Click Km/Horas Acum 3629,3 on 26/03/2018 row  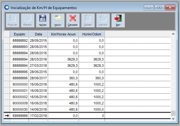[x=63, y=59]
